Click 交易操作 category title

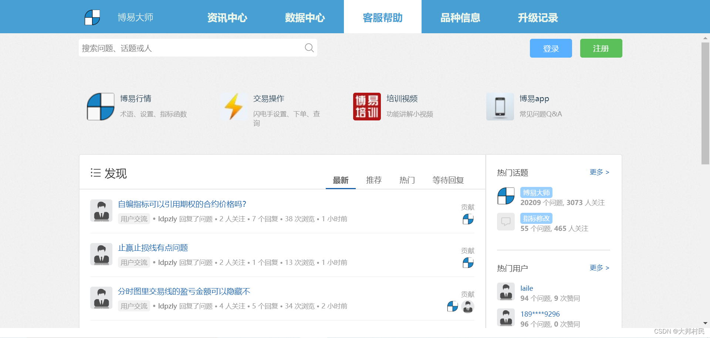pyautogui.click(x=269, y=99)
